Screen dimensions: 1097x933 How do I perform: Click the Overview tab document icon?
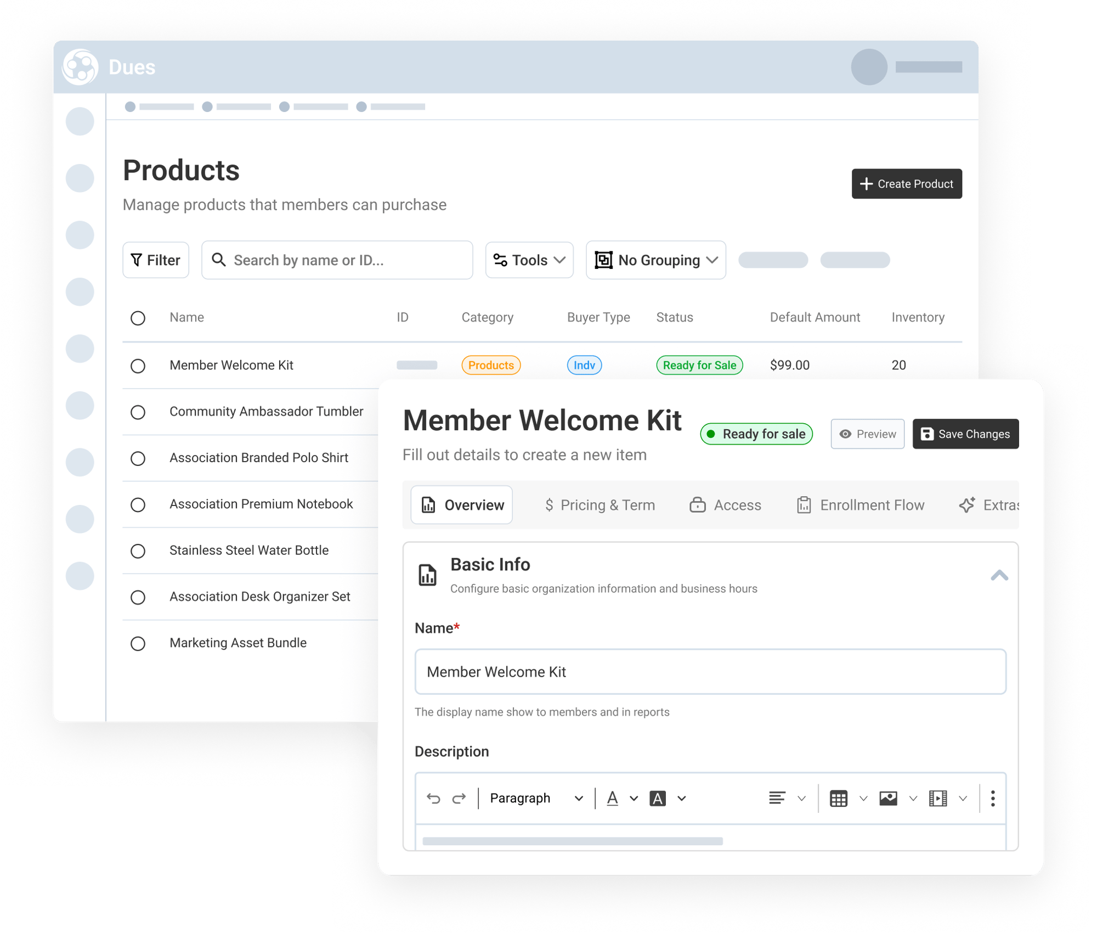tap(428, 505)
